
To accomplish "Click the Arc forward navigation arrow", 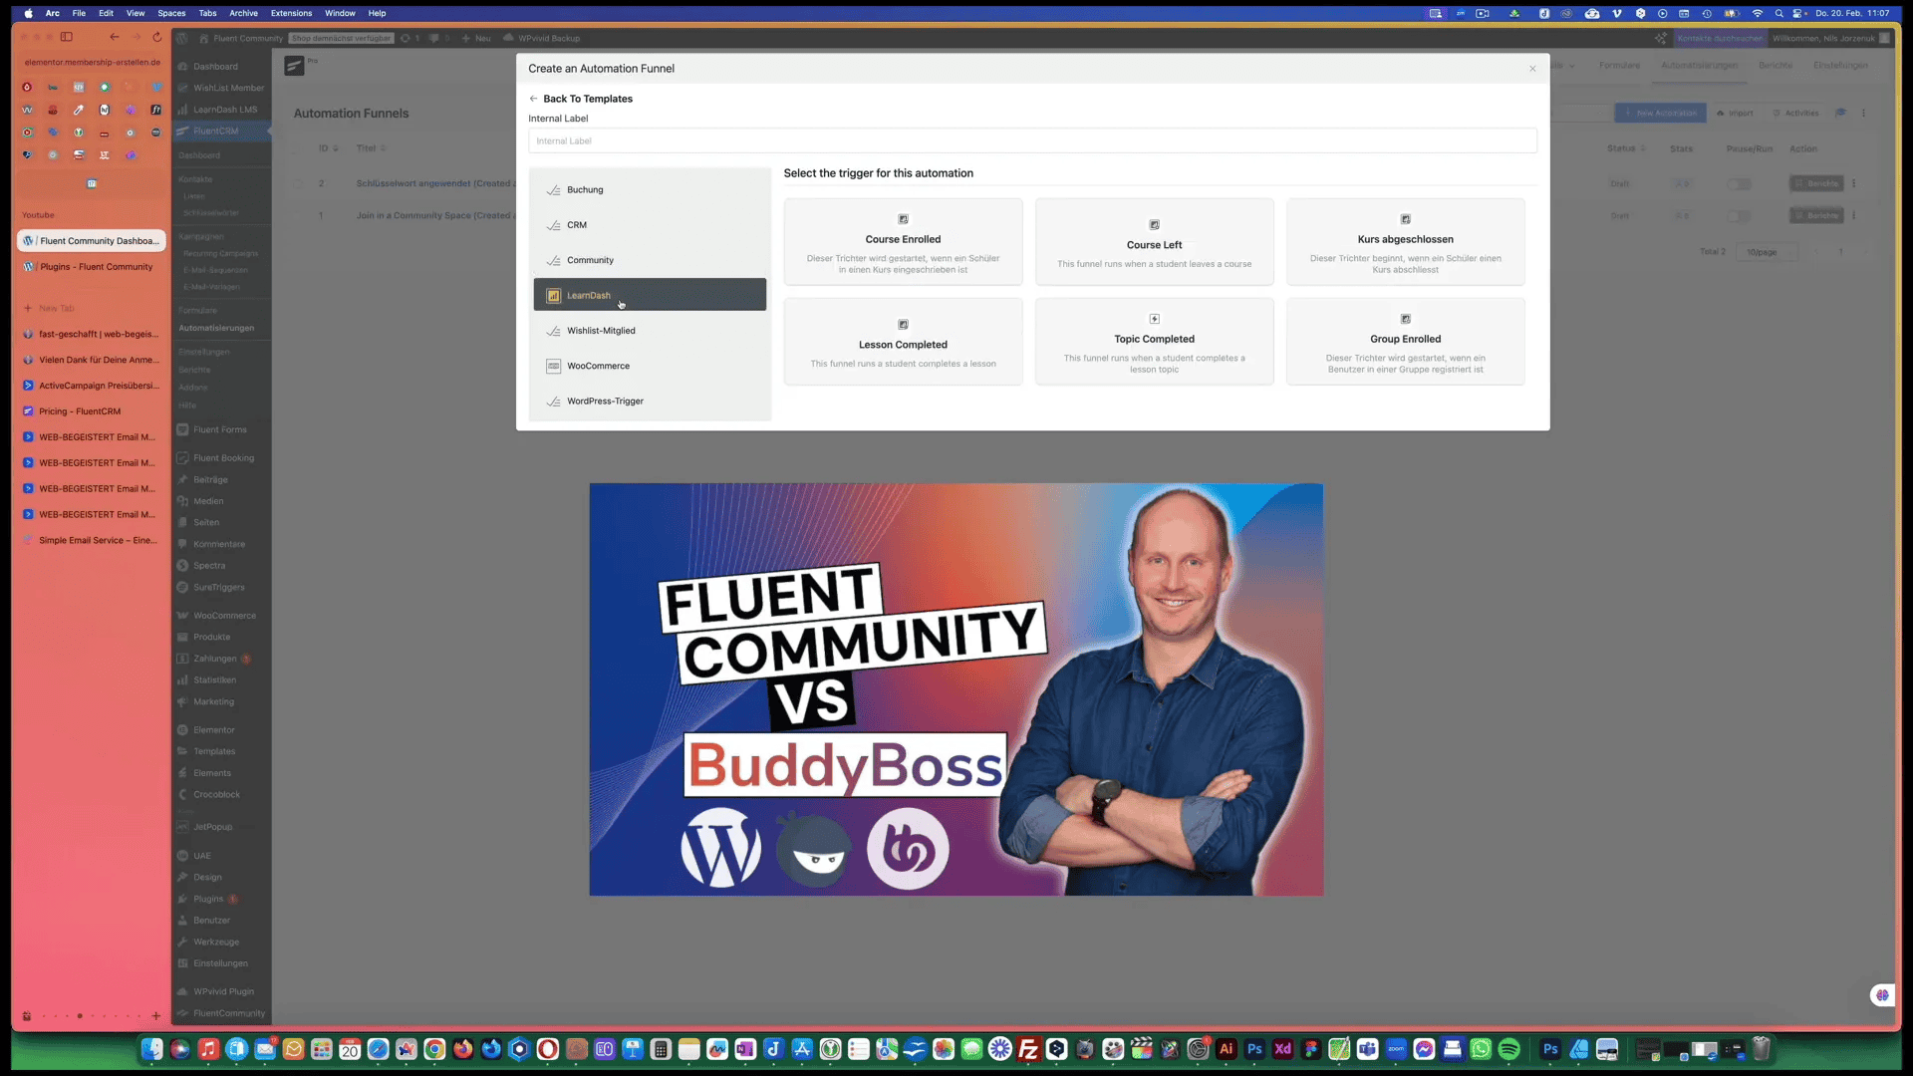I will click(x=136, y=37).
